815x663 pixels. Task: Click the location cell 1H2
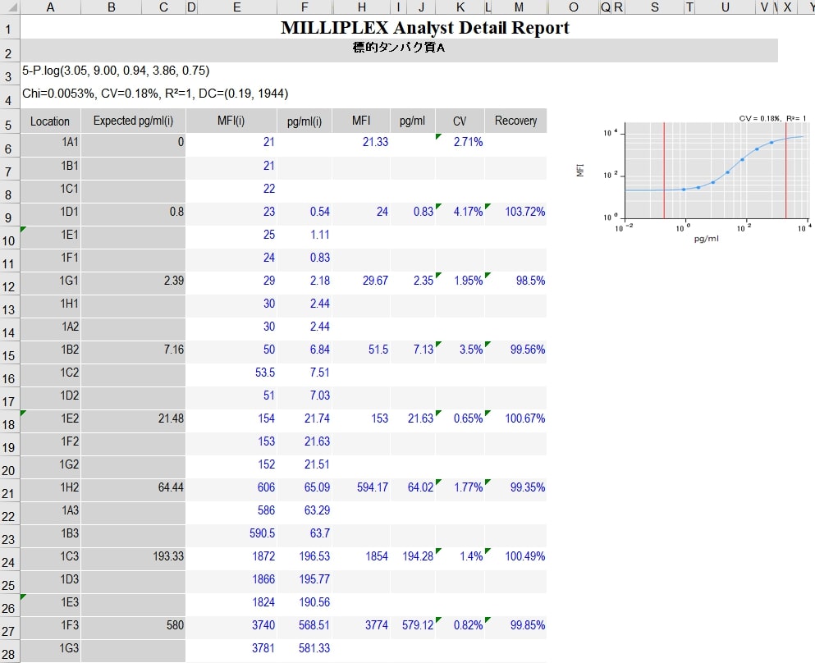click(50, 487)
